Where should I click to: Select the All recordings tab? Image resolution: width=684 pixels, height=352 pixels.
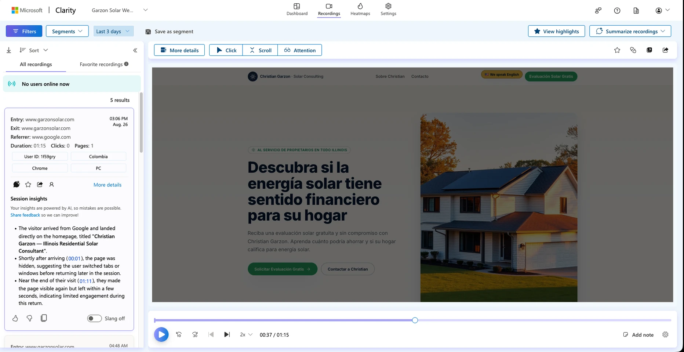point(36,64)
